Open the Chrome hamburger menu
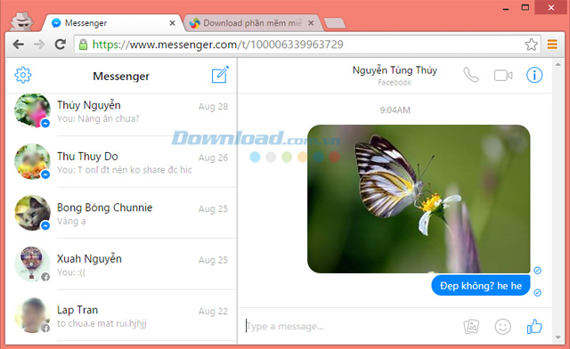Viewport: 570px width, 349px height. coord(552,45)
